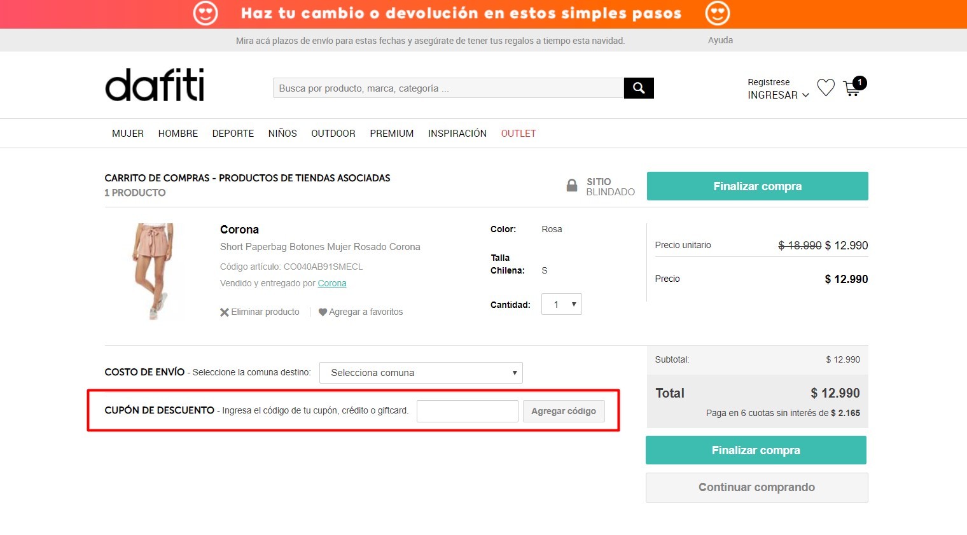The image size is (967, 535).
Task: Click the coupon code input field
Action: click(x=467, y=412)
